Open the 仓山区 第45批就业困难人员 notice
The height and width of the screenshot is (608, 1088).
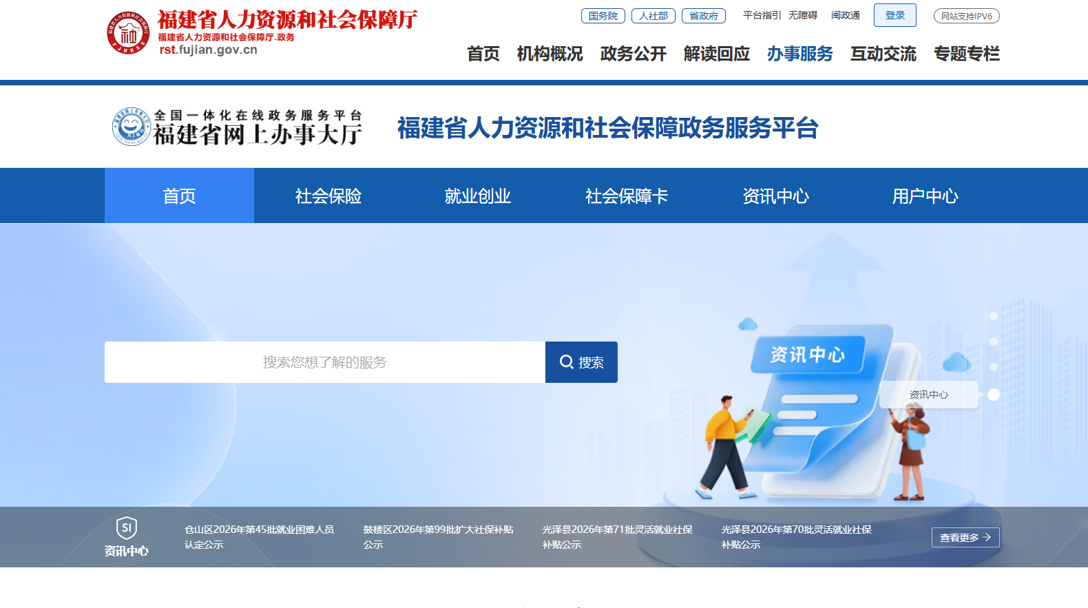point(259,536)
